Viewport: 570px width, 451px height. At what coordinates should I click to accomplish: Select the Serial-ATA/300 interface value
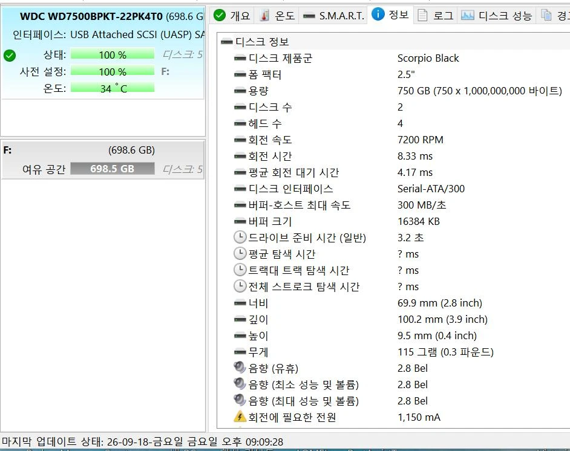click(x=431, y=189)
